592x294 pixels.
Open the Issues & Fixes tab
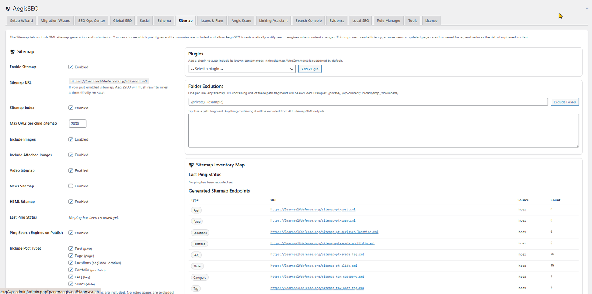click(212, 21)
